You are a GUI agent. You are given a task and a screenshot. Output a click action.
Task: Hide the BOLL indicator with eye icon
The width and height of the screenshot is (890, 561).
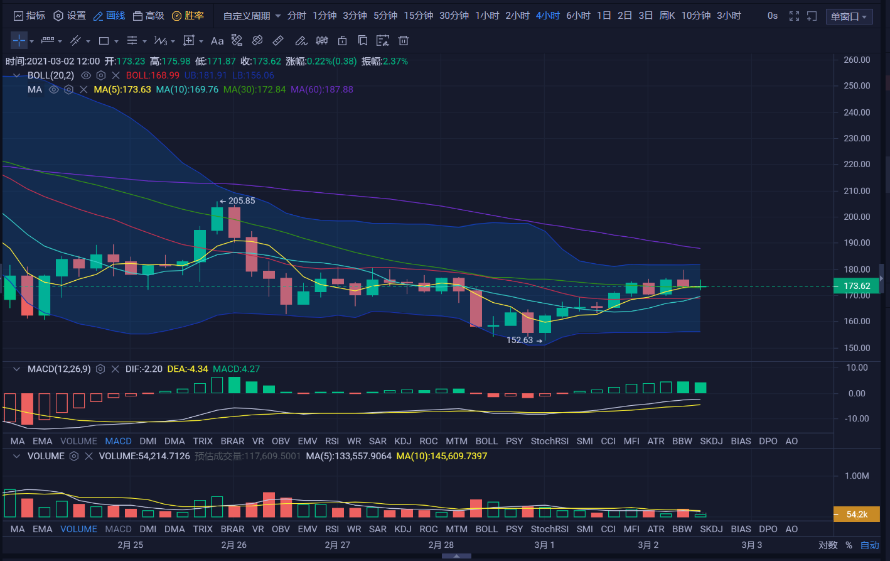[86, 75]
